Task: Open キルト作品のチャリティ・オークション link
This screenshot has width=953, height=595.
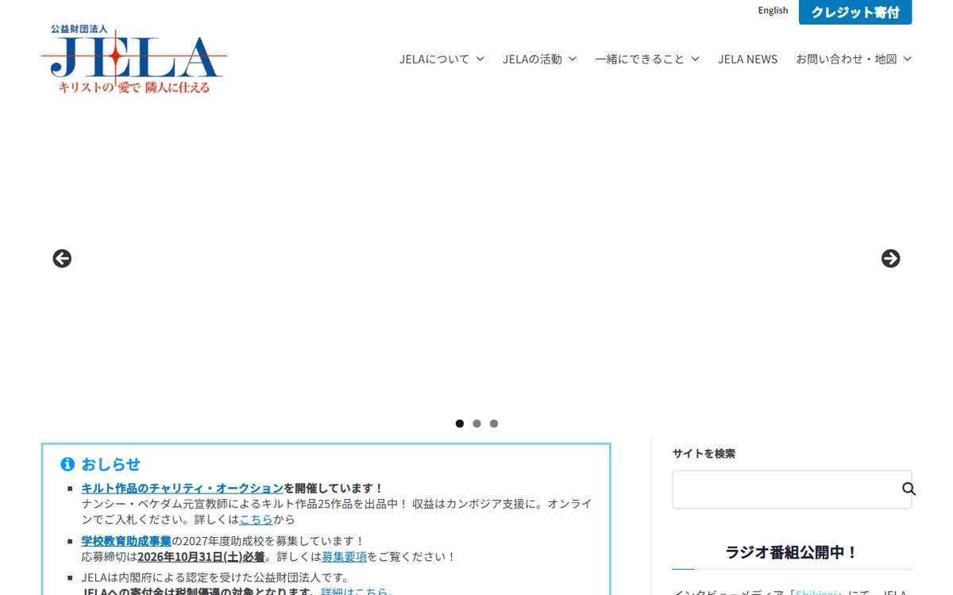Action: coord(182,488)
